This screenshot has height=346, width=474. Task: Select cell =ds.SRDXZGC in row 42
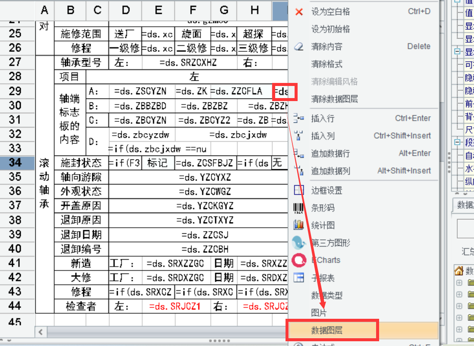pyautogui.click(x=176, y=278)
